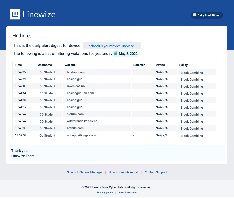Screen dimensions: 234x198
Task: Click DD Student in the slotum.com row
Action: tap(47, 115)
